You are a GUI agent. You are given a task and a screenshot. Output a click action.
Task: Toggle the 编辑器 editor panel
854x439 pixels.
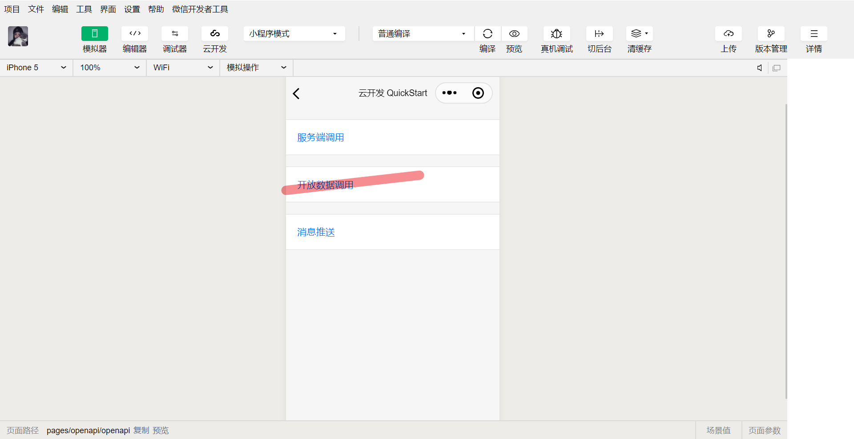click(x=135, y=34)
